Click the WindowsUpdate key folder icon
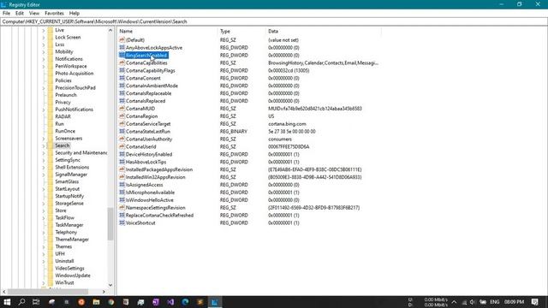 [x=51, y=275]
